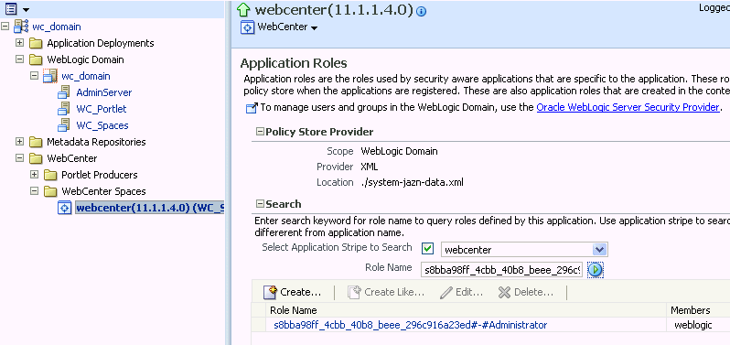This screenshot has height=345, width=730.
Task: Click the WebCenter folder icon
Action: (x=36, y=158)
